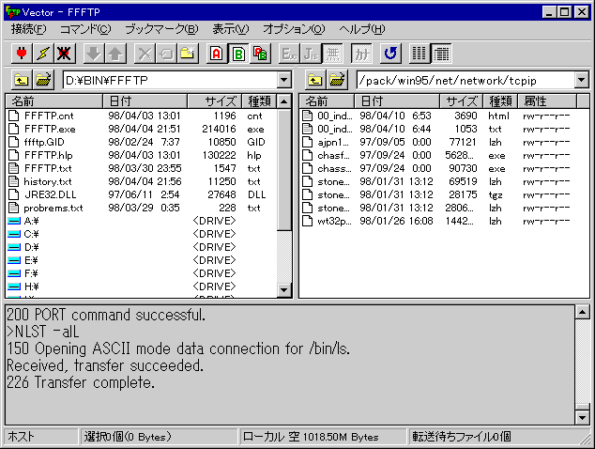Click log pane scroll up arrow
595x449 pixels.
point(582,312)
